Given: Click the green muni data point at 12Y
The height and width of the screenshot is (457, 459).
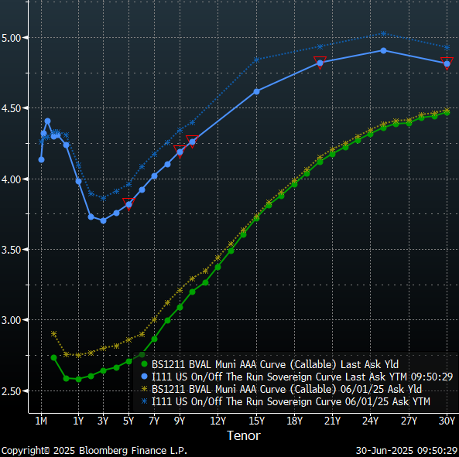Looking at the screenshot, I should (218, 267).
